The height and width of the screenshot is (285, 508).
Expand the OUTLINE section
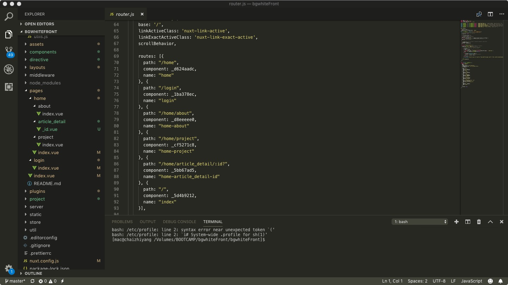[x=61, y=273]
